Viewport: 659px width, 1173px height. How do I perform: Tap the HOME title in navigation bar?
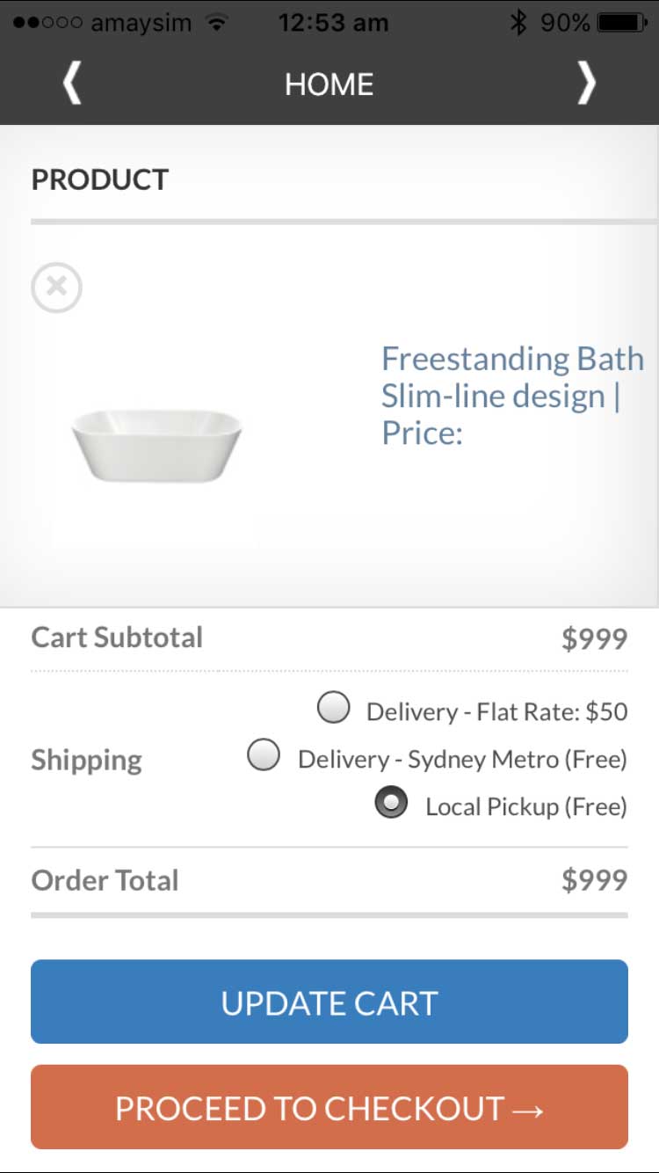[329, 84]
